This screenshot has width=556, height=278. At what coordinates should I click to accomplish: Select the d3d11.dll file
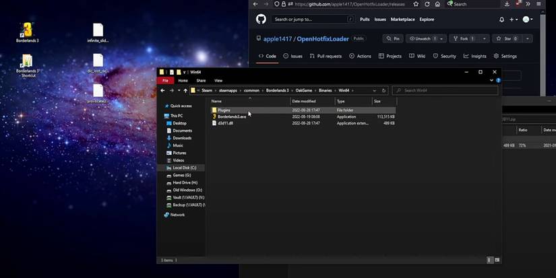(303, 123)
